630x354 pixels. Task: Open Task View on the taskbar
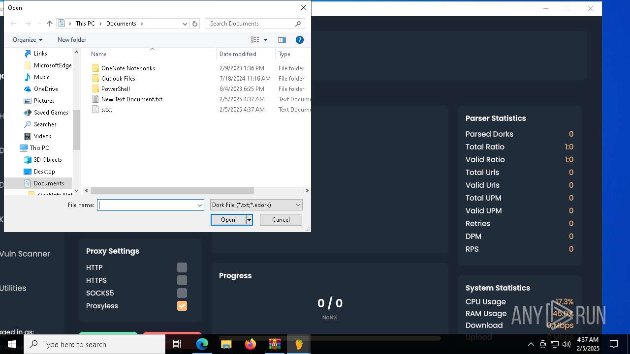click(178, 344)
